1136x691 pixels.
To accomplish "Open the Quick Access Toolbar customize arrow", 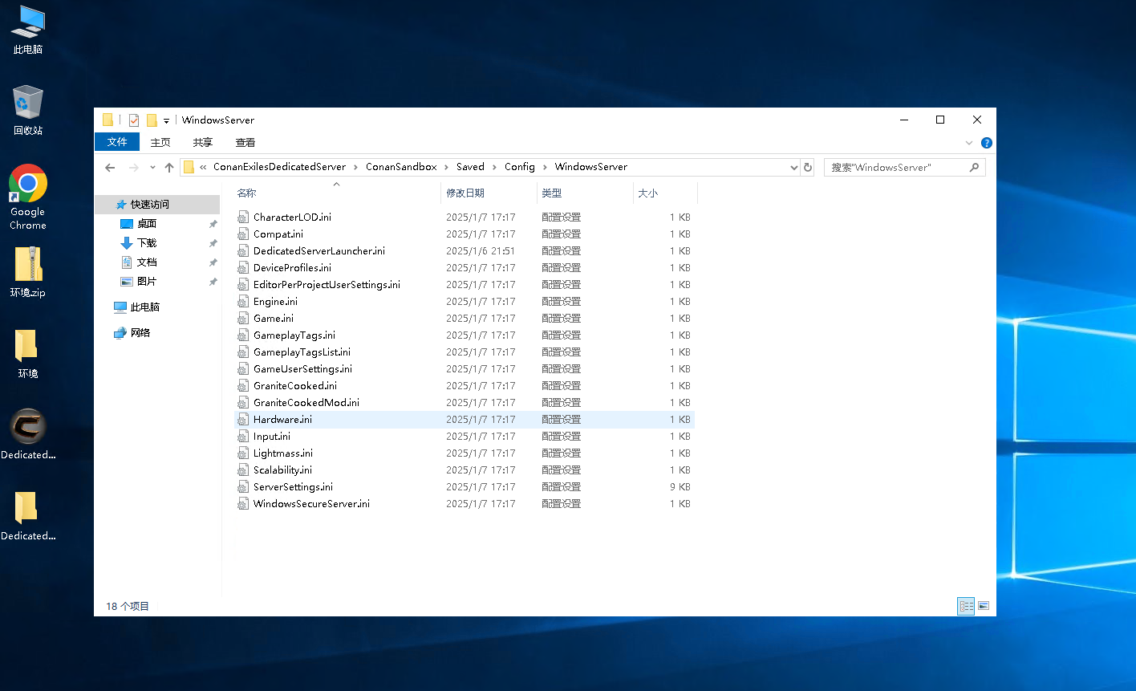I will pyautogui.click(x=166, y=120).
